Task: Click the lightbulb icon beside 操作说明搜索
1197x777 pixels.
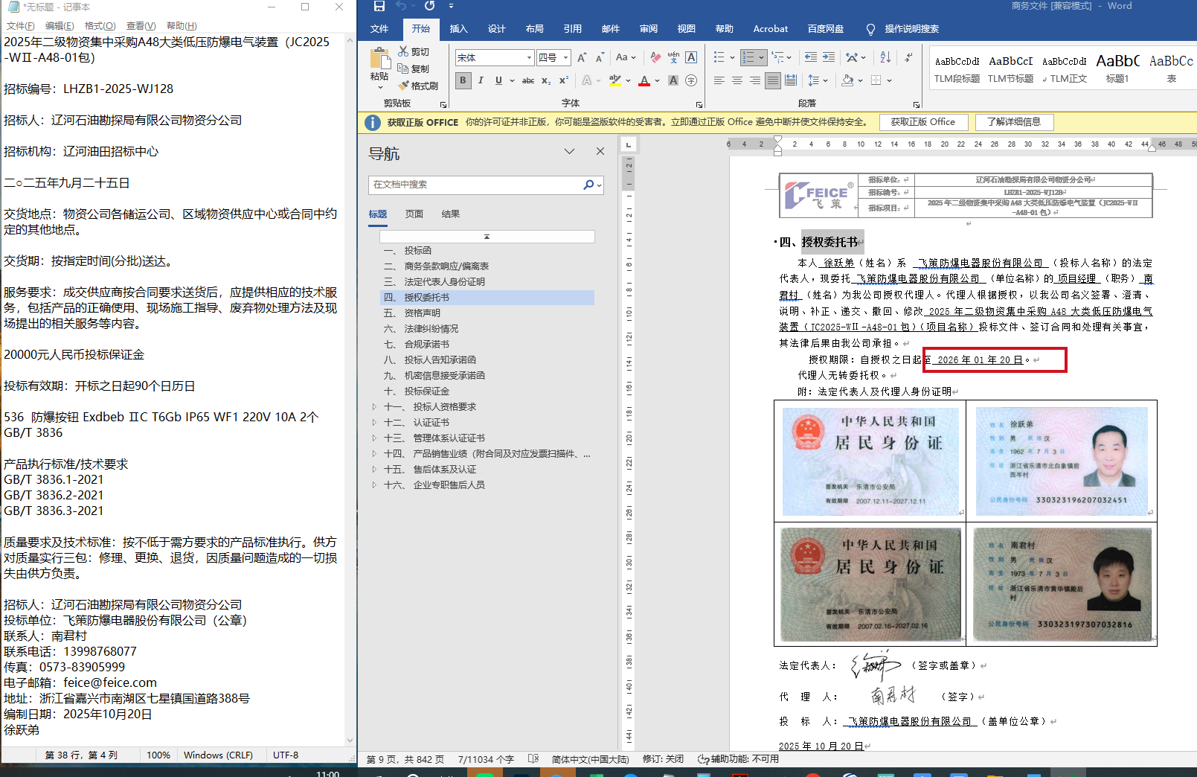Action: coord(870,29)
